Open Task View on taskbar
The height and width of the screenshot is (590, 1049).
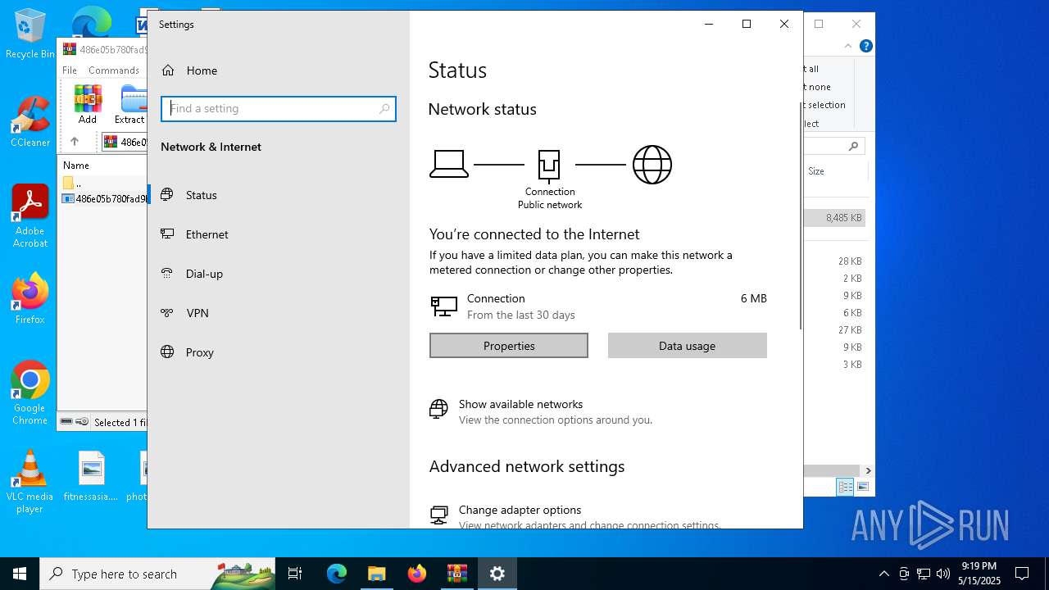(295, 574)
